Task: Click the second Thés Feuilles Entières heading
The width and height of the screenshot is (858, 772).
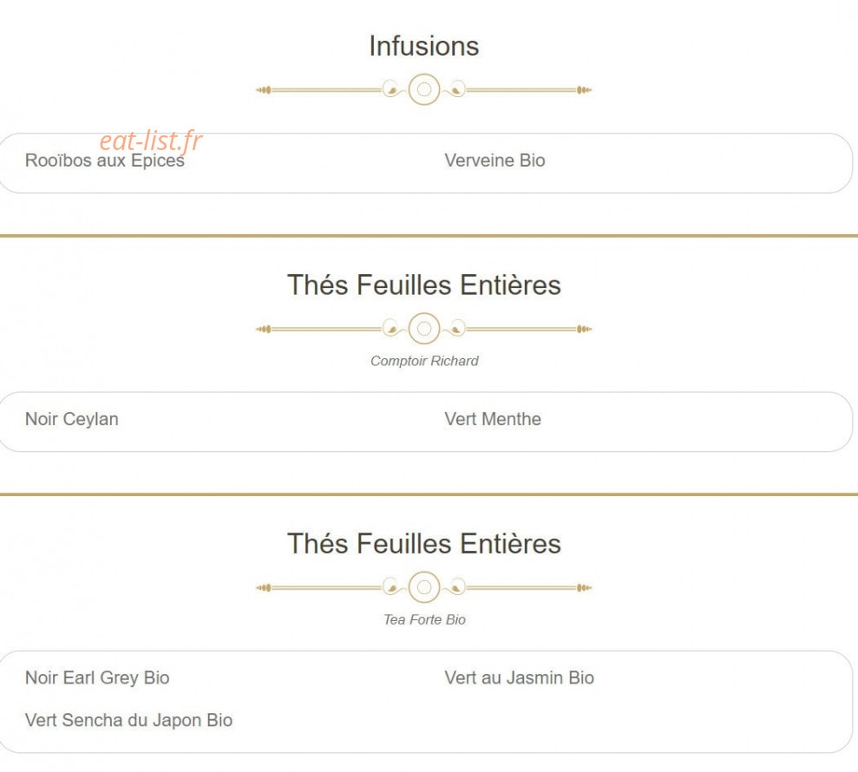Action: pos(424,544)
